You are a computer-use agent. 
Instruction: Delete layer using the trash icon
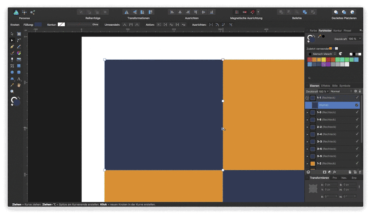(x=360, y=172)
